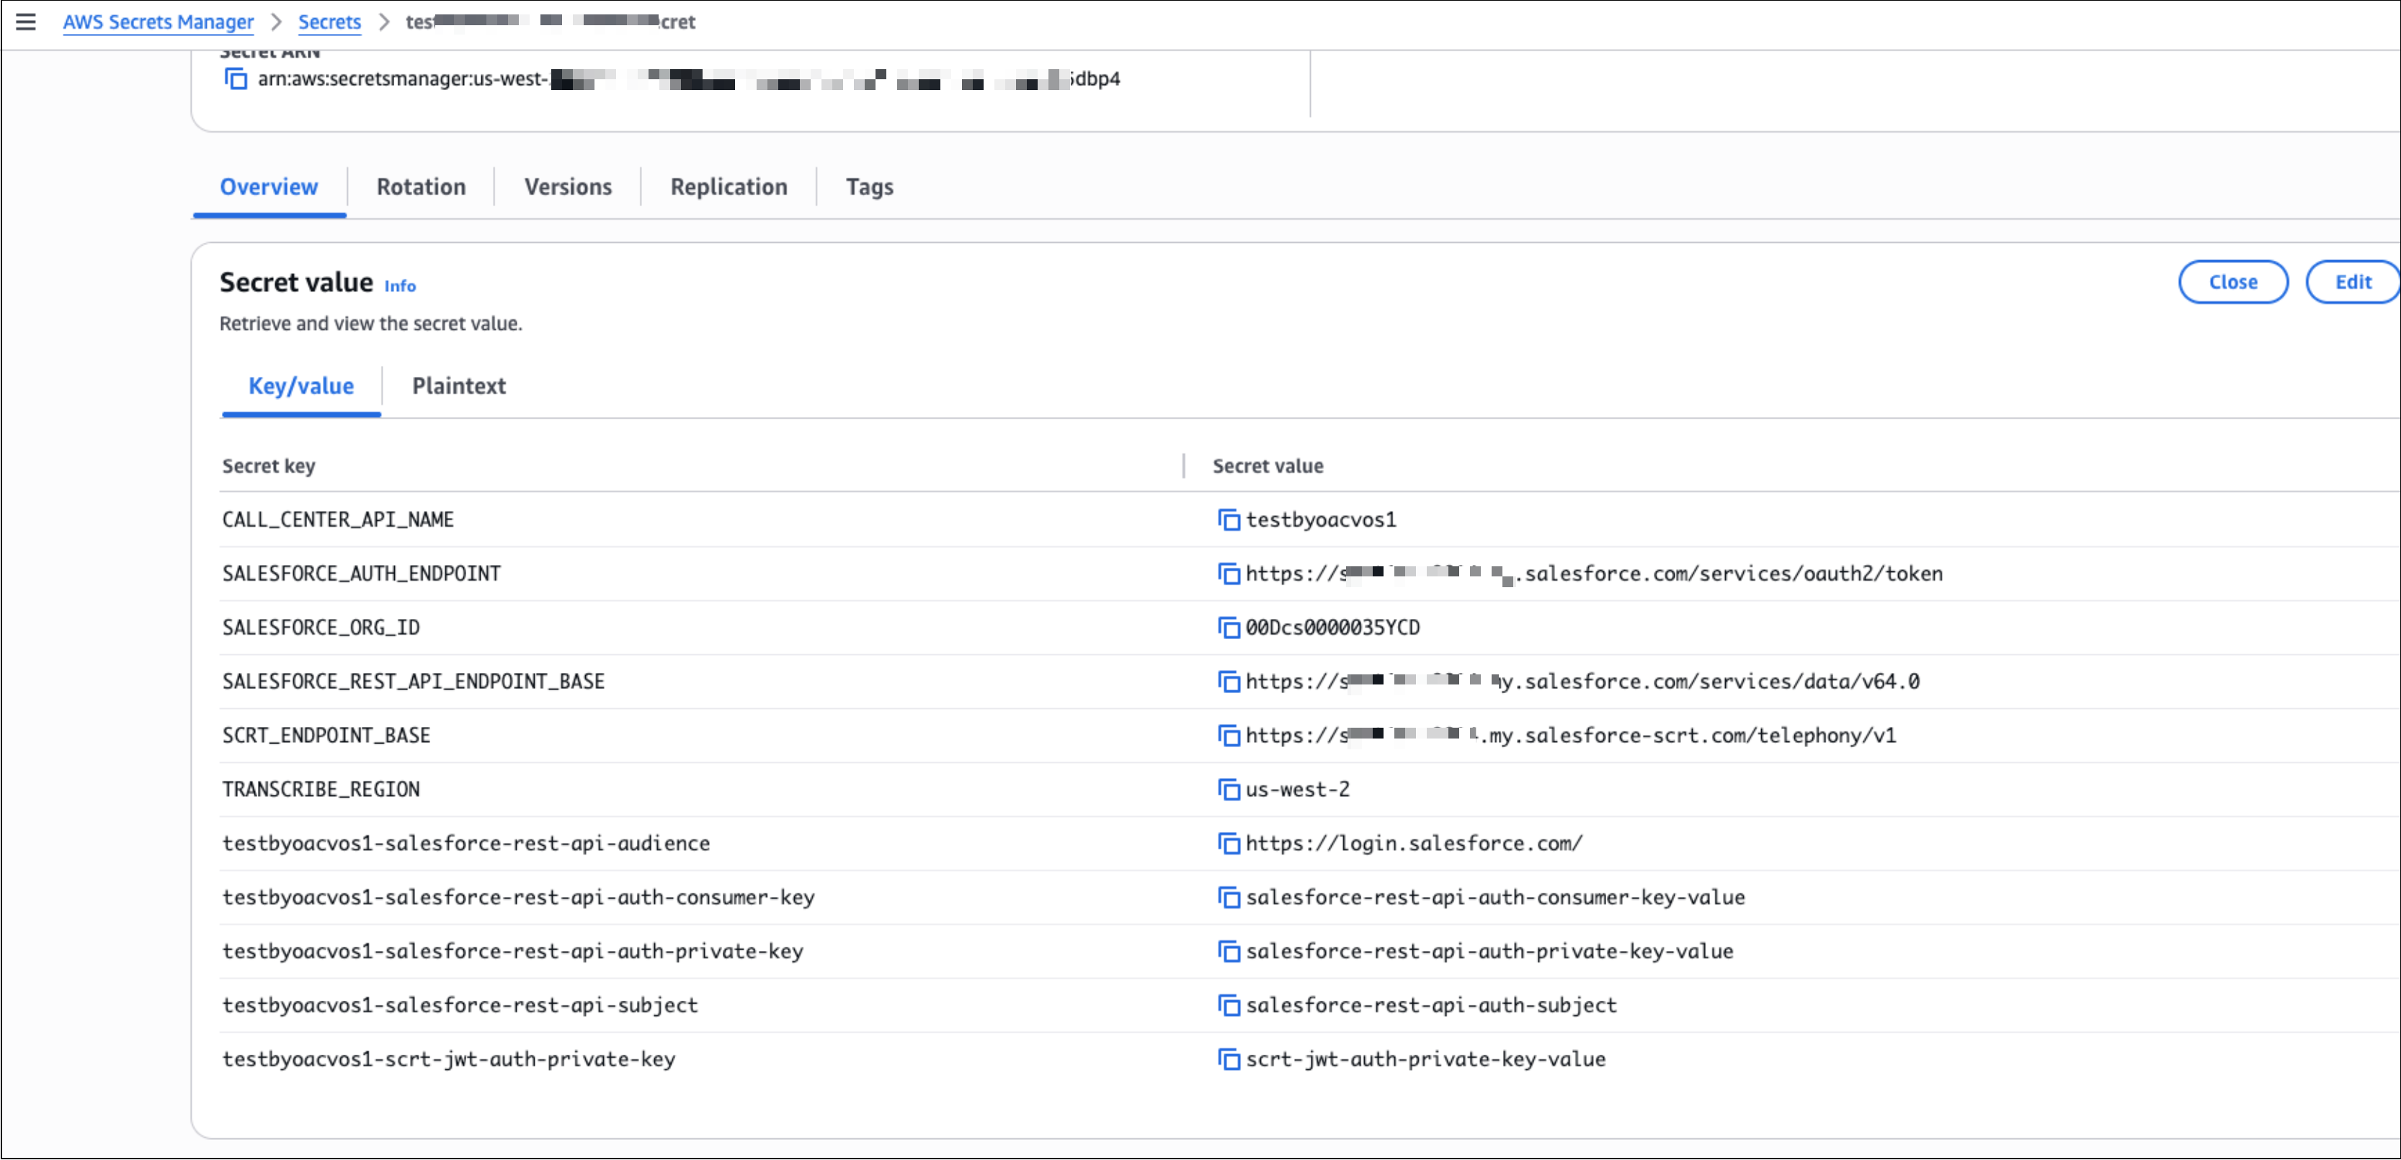This screenshot has width=2401, height=1160.
Task: Click the salesforce-rest-api-auth-private-key-value text
Action: [1489, 952]
